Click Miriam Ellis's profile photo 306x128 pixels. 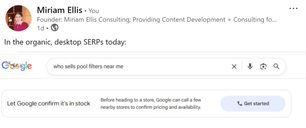point(18,18)
